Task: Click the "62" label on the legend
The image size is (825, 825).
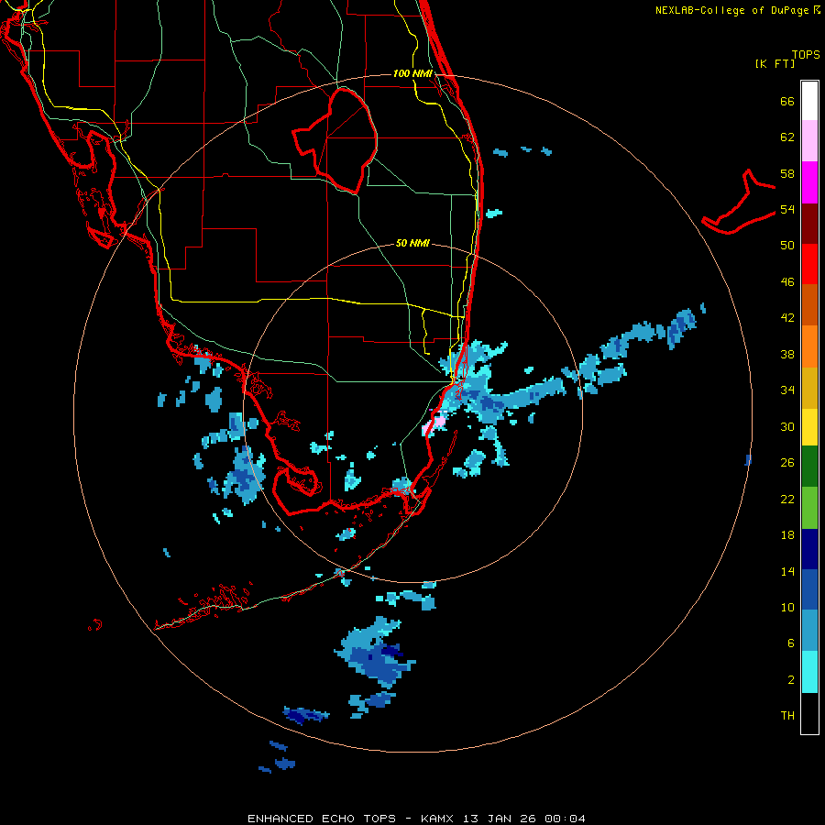Action: pos(787,137)
